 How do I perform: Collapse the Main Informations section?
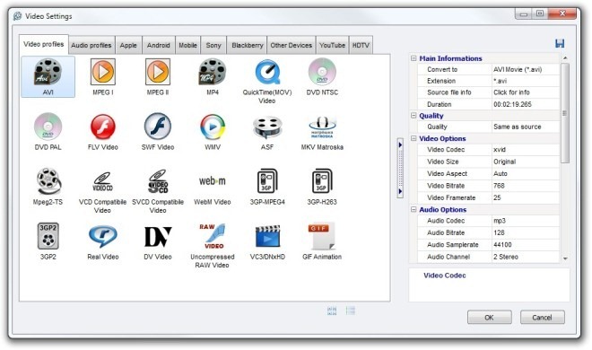pyautogui.click(x=414, y=58)
